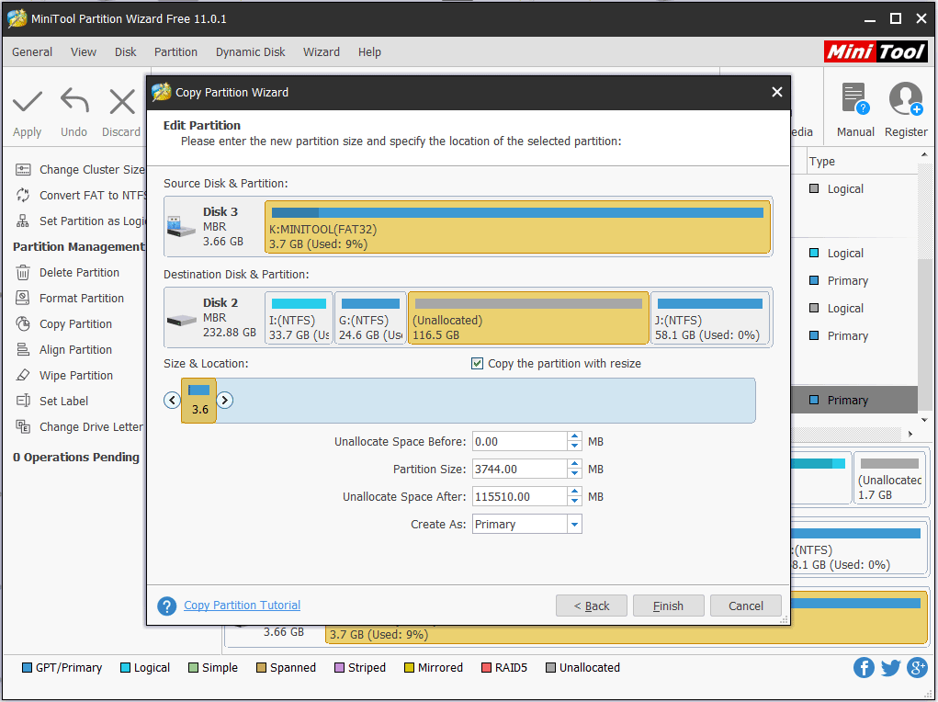The height and width of the screenshot is (702, 938).
Task: Increase Unallocate Space Before value
Action: (x=574, y=436)
